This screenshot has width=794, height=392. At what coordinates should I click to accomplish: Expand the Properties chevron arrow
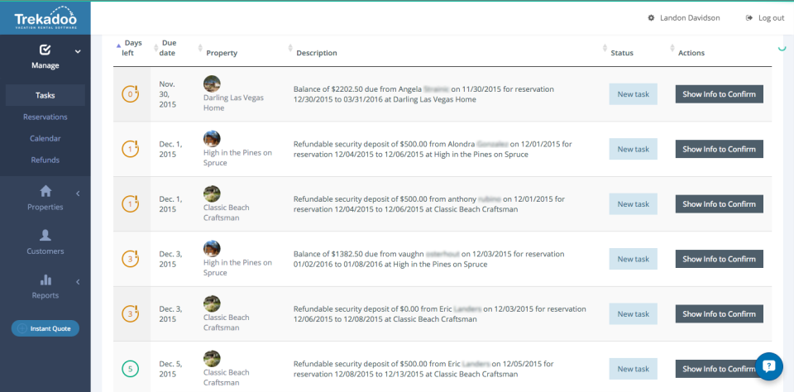click(x=78, y=193)
